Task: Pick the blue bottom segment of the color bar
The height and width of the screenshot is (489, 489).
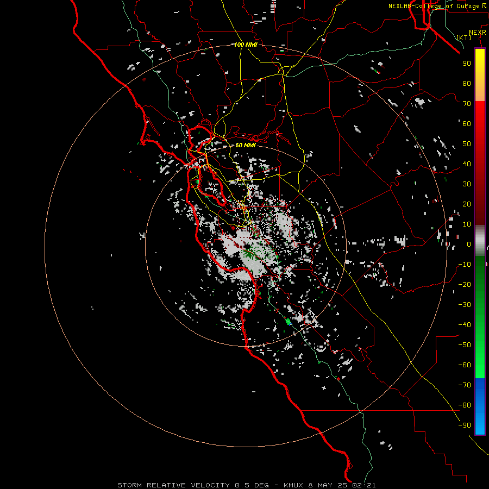Action: pyautogui.click(x=480, y=406)
